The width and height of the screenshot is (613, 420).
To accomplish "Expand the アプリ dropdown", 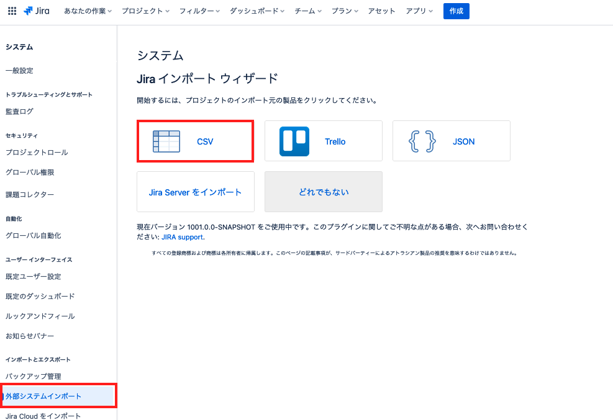I will (x=419, y=11).
